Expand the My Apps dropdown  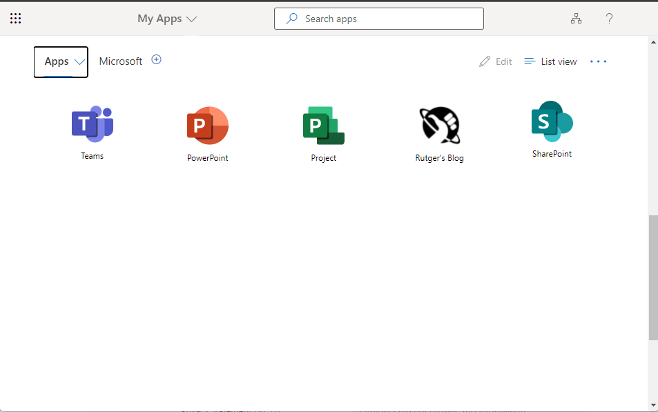tap(167, 19)
